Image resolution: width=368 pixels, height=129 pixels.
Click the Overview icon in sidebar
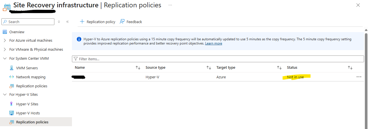coord(5,32)
